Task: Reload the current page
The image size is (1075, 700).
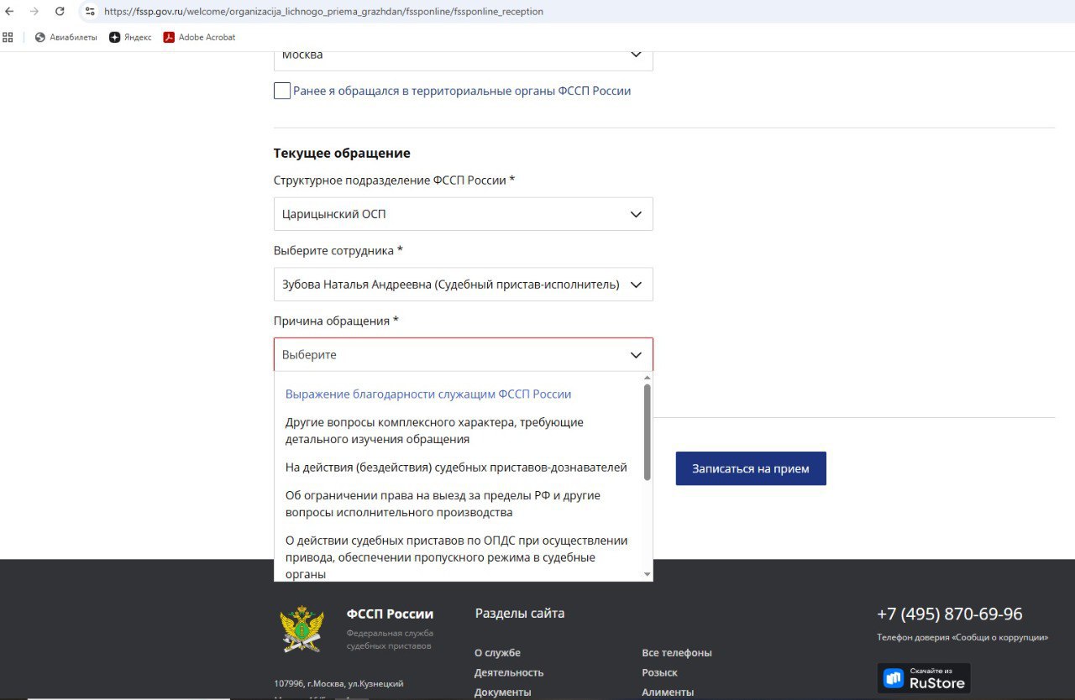Action: pyautogui.click(x=60, y=12)
